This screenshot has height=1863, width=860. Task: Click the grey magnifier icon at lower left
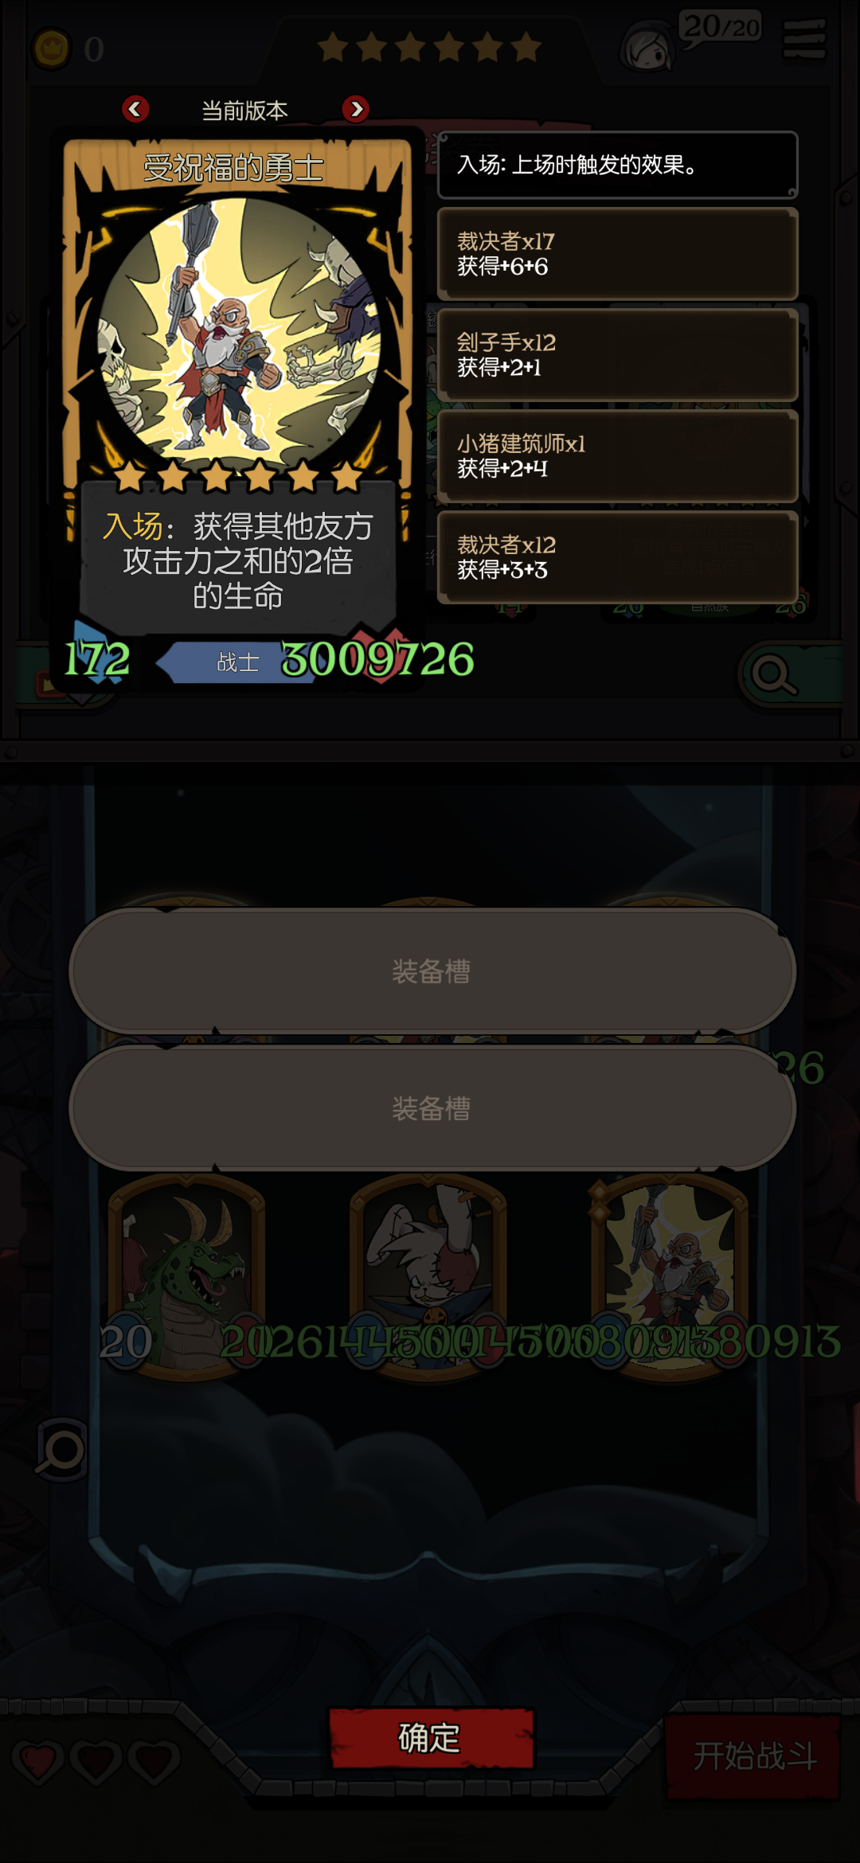[62, 1449]
